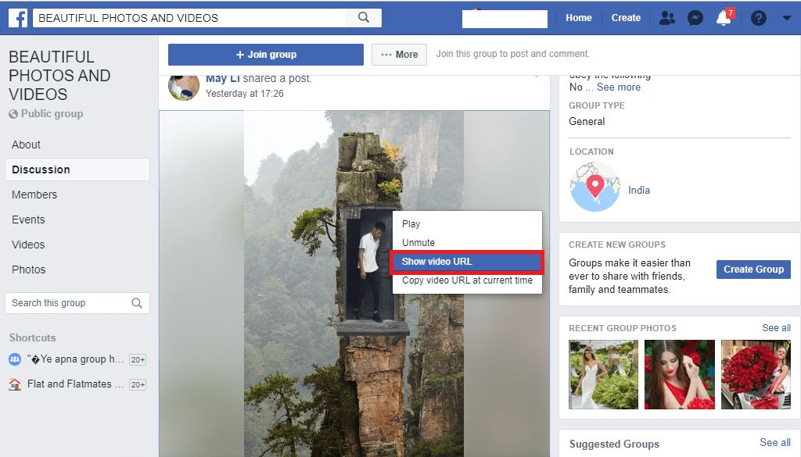Click search icon in group search box

[136, 303]
